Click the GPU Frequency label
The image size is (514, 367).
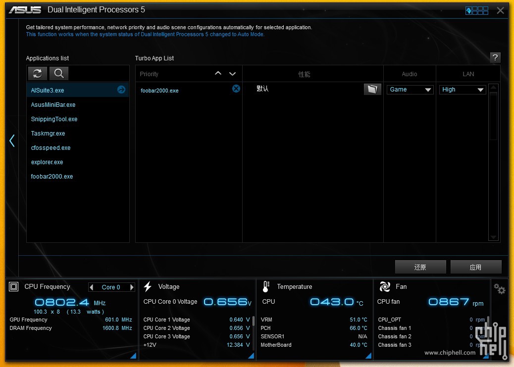point(29,320)
